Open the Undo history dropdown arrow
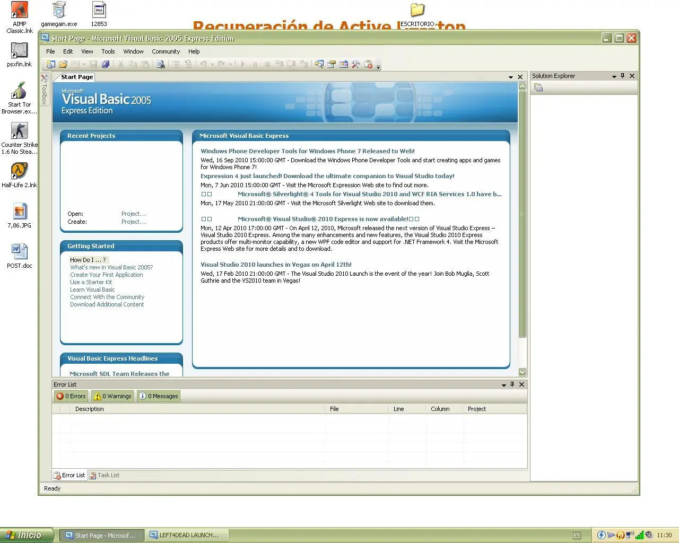Viewport: 679px width, 543px height. 212,65
